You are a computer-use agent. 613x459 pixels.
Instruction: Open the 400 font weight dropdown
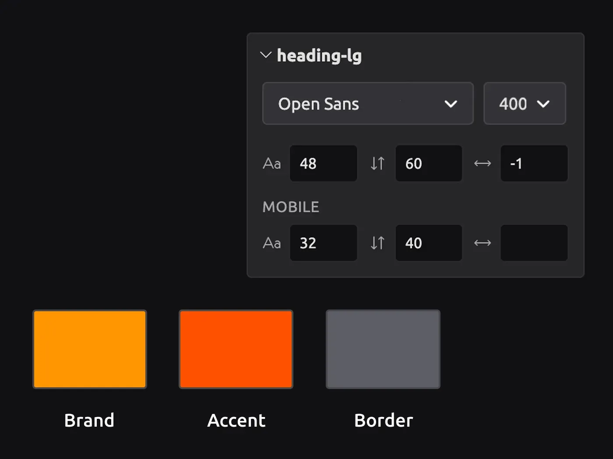click(x=524, y=104)
